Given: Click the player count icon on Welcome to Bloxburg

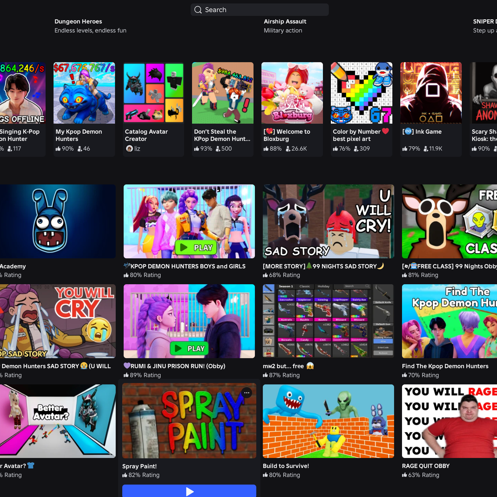Looking at the screenshot, I should pos(288,149).
